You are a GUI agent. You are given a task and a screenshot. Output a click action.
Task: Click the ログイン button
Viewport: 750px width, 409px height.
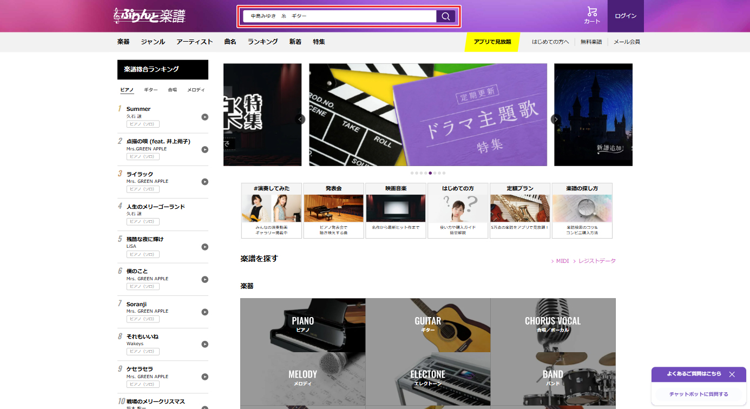[625, 16]
